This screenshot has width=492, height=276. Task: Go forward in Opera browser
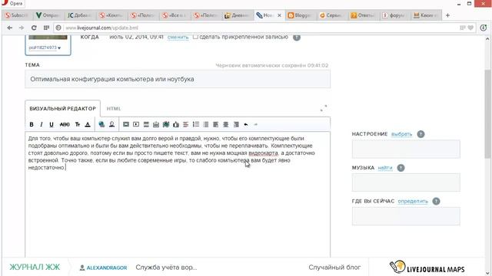pos(22,28)
